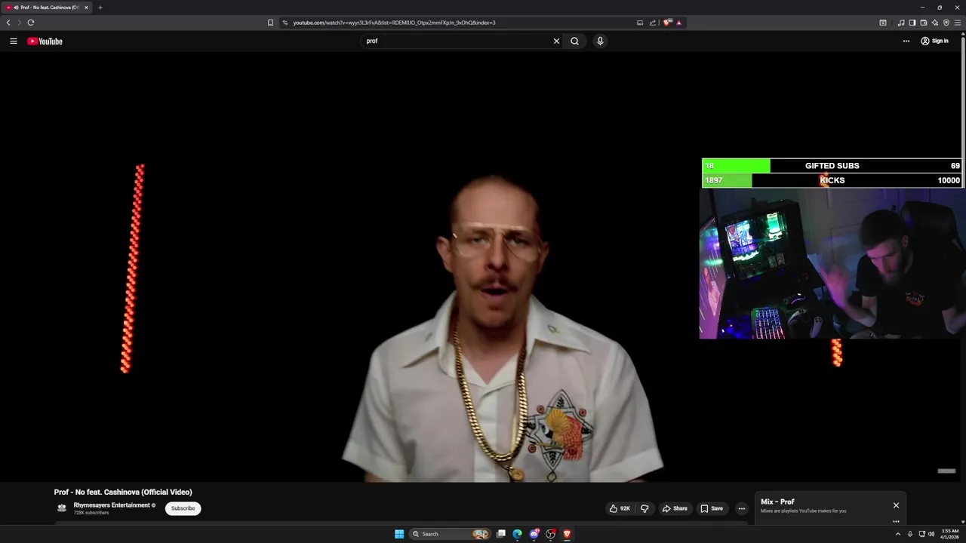Launch Microsoft Edge from the taskbar
Screen dimensions: 966x543
pos(517,534)
